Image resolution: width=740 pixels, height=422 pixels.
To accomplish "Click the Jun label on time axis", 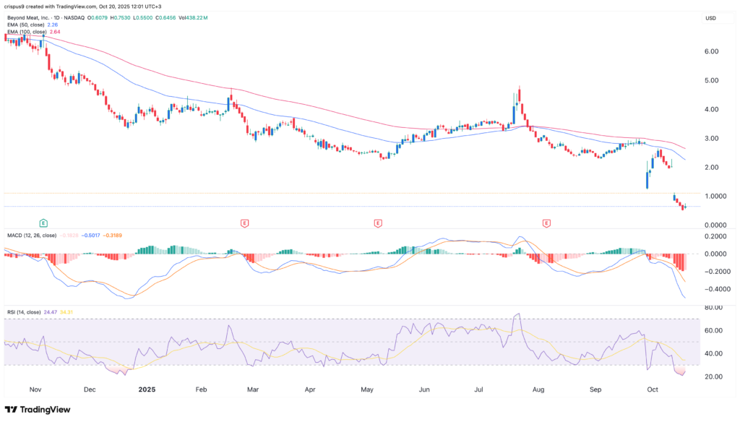I will coord(424,388).
